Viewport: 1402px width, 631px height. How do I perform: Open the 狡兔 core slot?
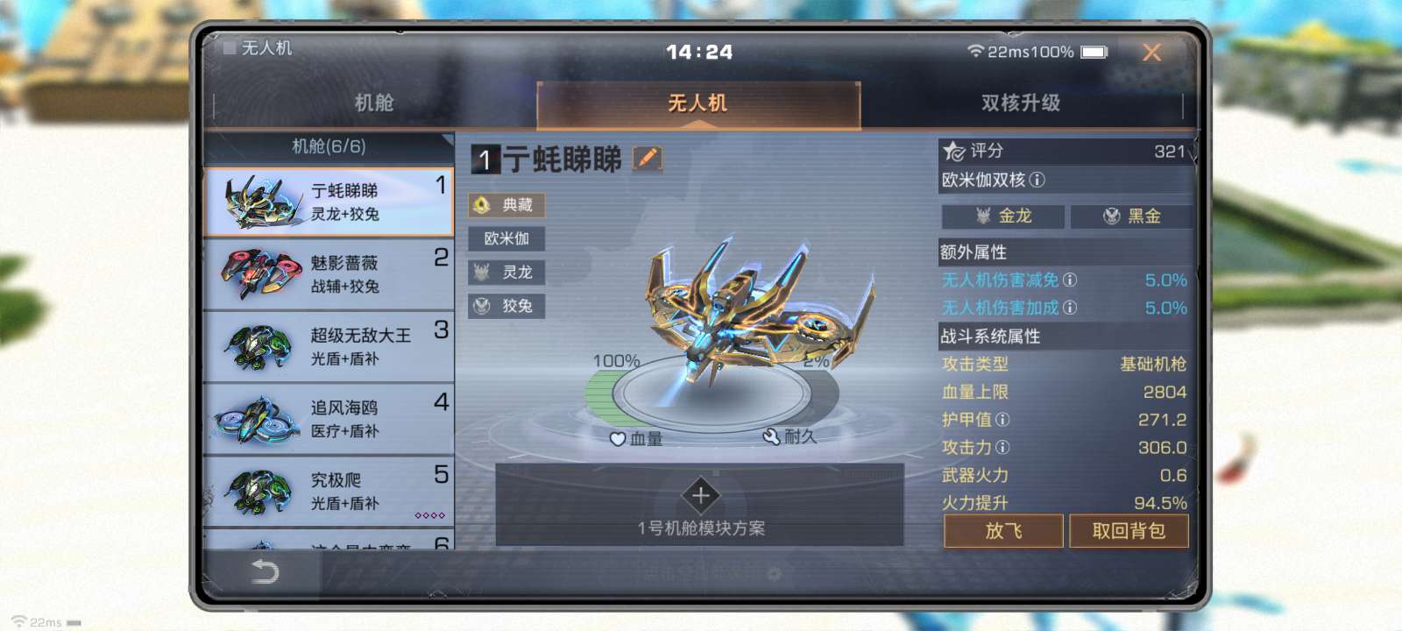point(506,306)
